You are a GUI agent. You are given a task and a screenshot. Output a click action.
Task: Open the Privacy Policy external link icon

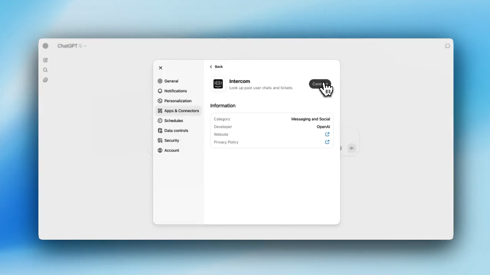tap(327, 142)
